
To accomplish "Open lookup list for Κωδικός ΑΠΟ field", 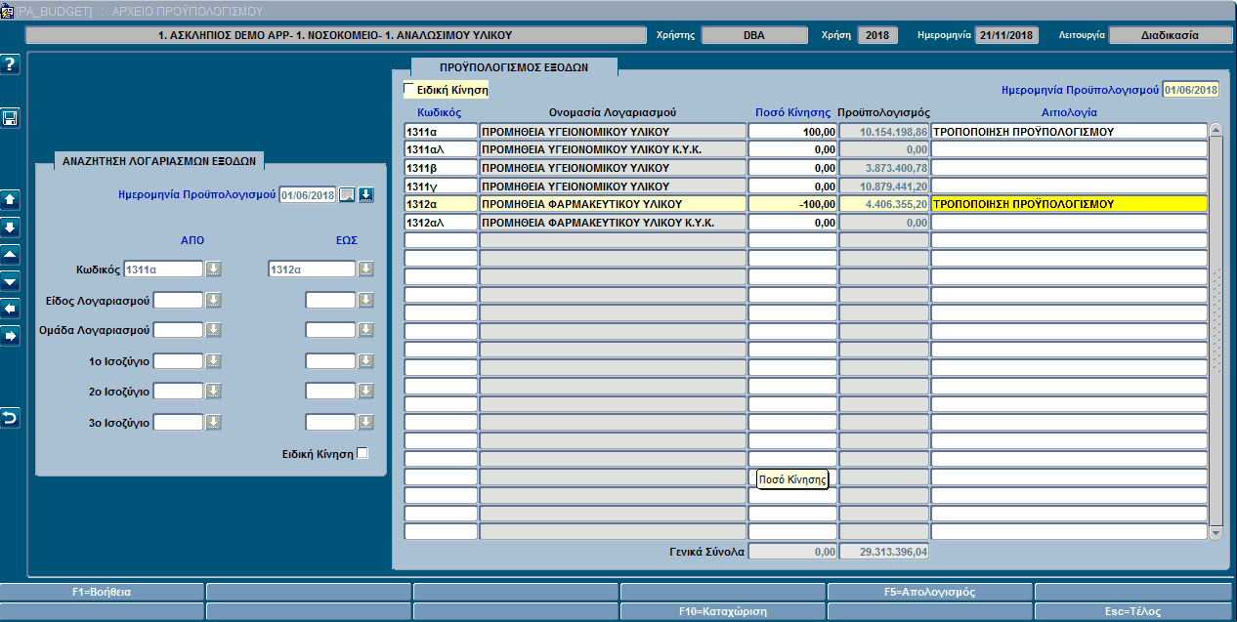I will coord(214,270).
